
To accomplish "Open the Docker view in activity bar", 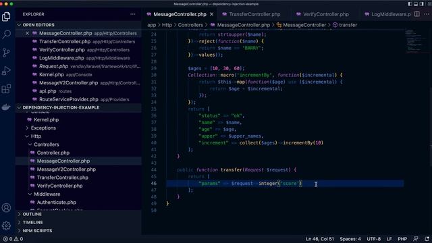I will (x=6, y=107).
